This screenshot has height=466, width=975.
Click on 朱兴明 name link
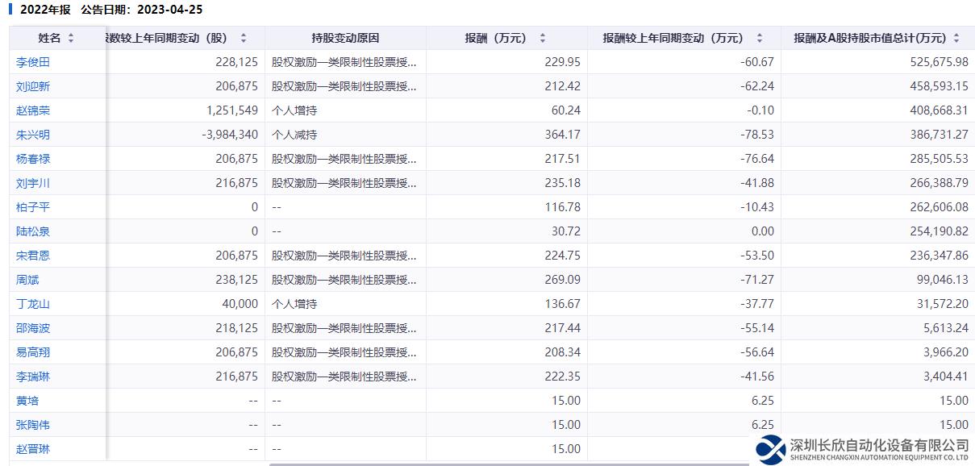point(33,135)
